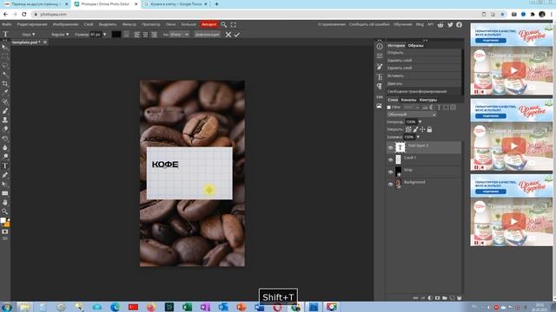Select the Path Selection tool
This screenshot has height=312, width=556.
(x=5, y=185)
